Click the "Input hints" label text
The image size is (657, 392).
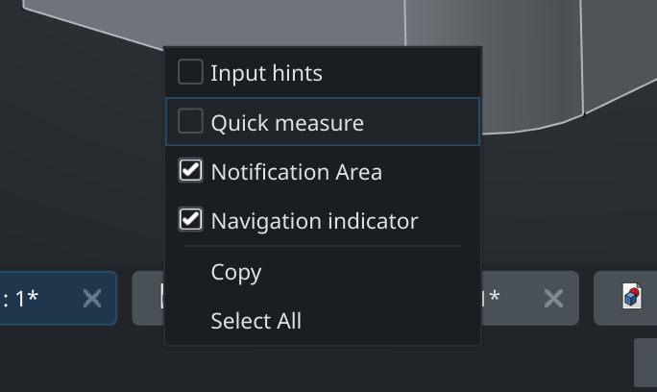tap(266, 73)
